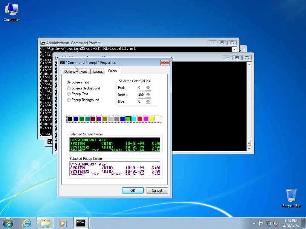Pick the maroon color swatch
This screenshot has width=306, height=229.
point(93,119)
